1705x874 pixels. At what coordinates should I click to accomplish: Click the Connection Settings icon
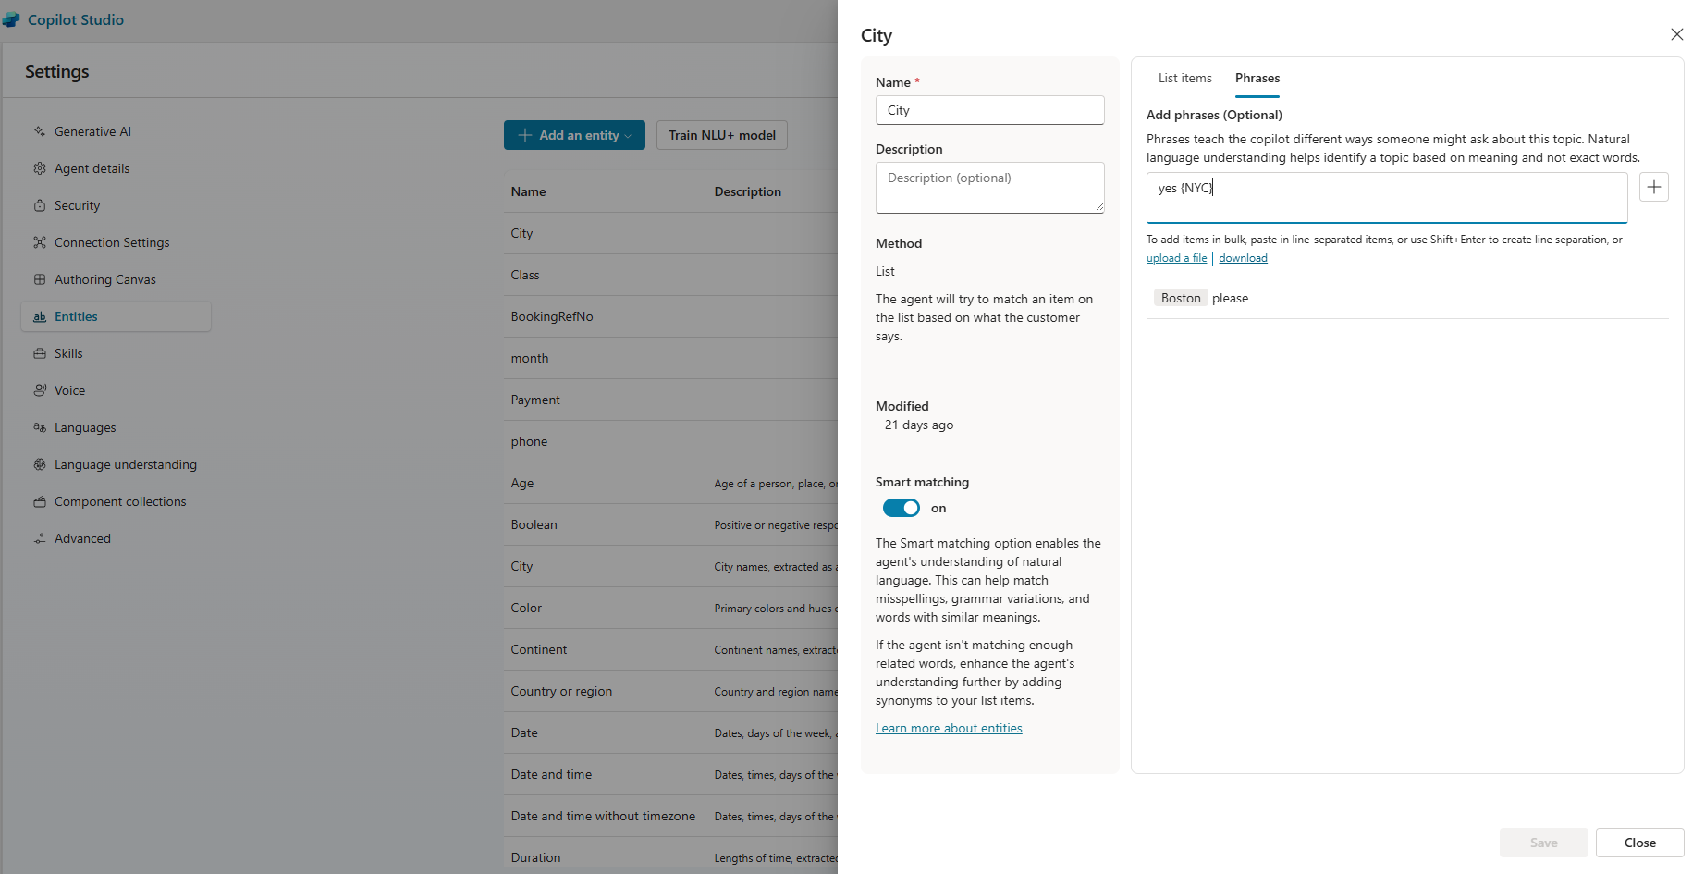pos(40,242)
